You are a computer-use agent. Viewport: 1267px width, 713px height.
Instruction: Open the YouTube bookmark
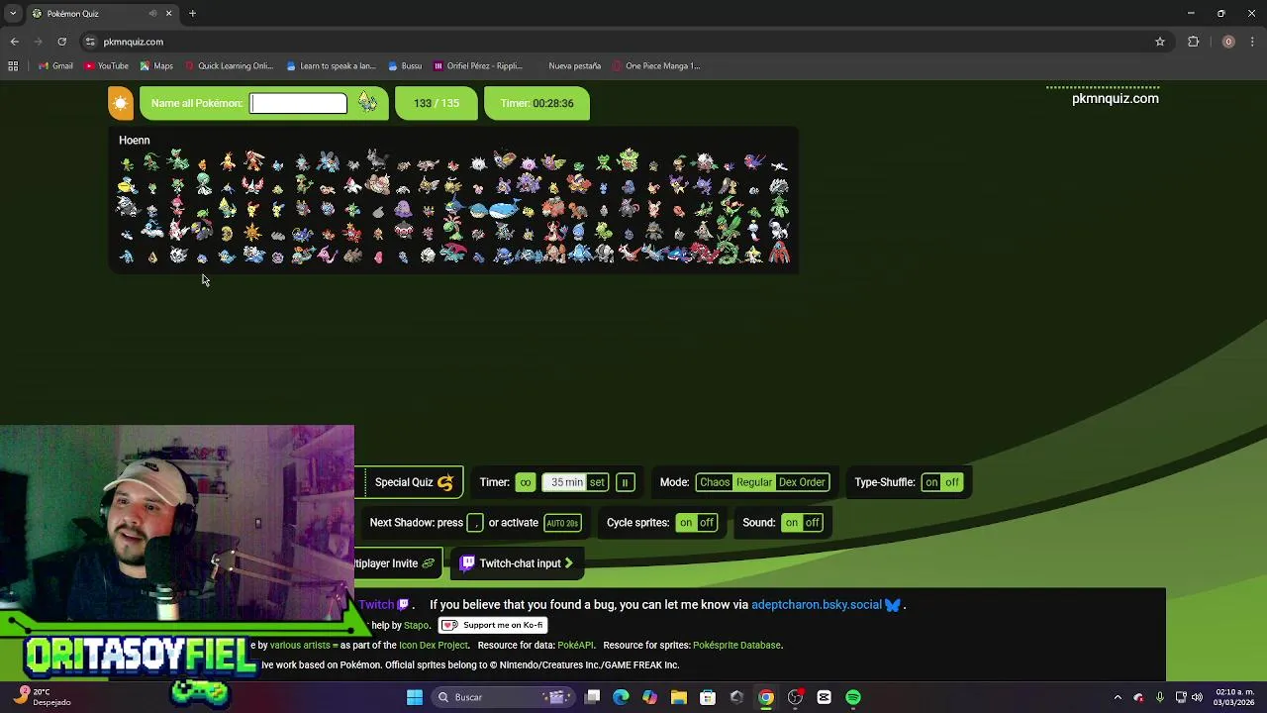click(x=106, y=66)
